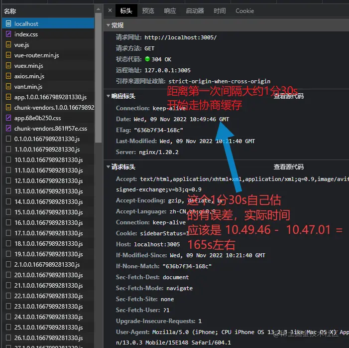Select the axios.min.js request
Image resolution: width=349 pixels, height=348 pixels.
[x=48, y=76]
